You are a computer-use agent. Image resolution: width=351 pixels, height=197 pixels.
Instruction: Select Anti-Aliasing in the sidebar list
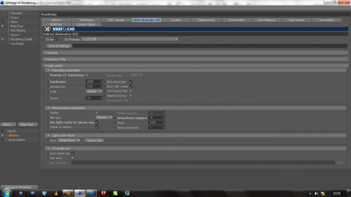[18, 31]
